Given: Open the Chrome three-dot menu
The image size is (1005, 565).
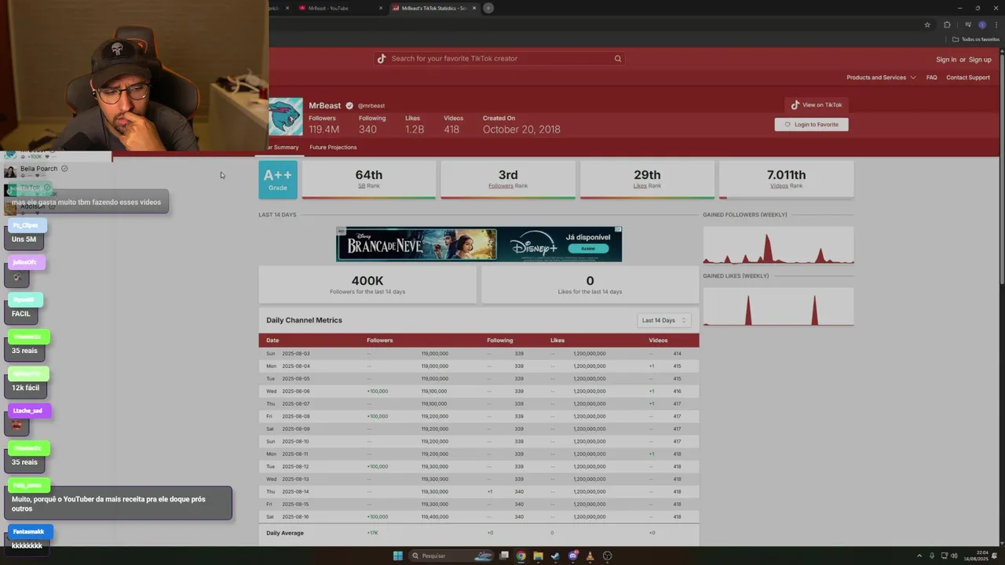Looking at the screenshot, I should 996,24.
